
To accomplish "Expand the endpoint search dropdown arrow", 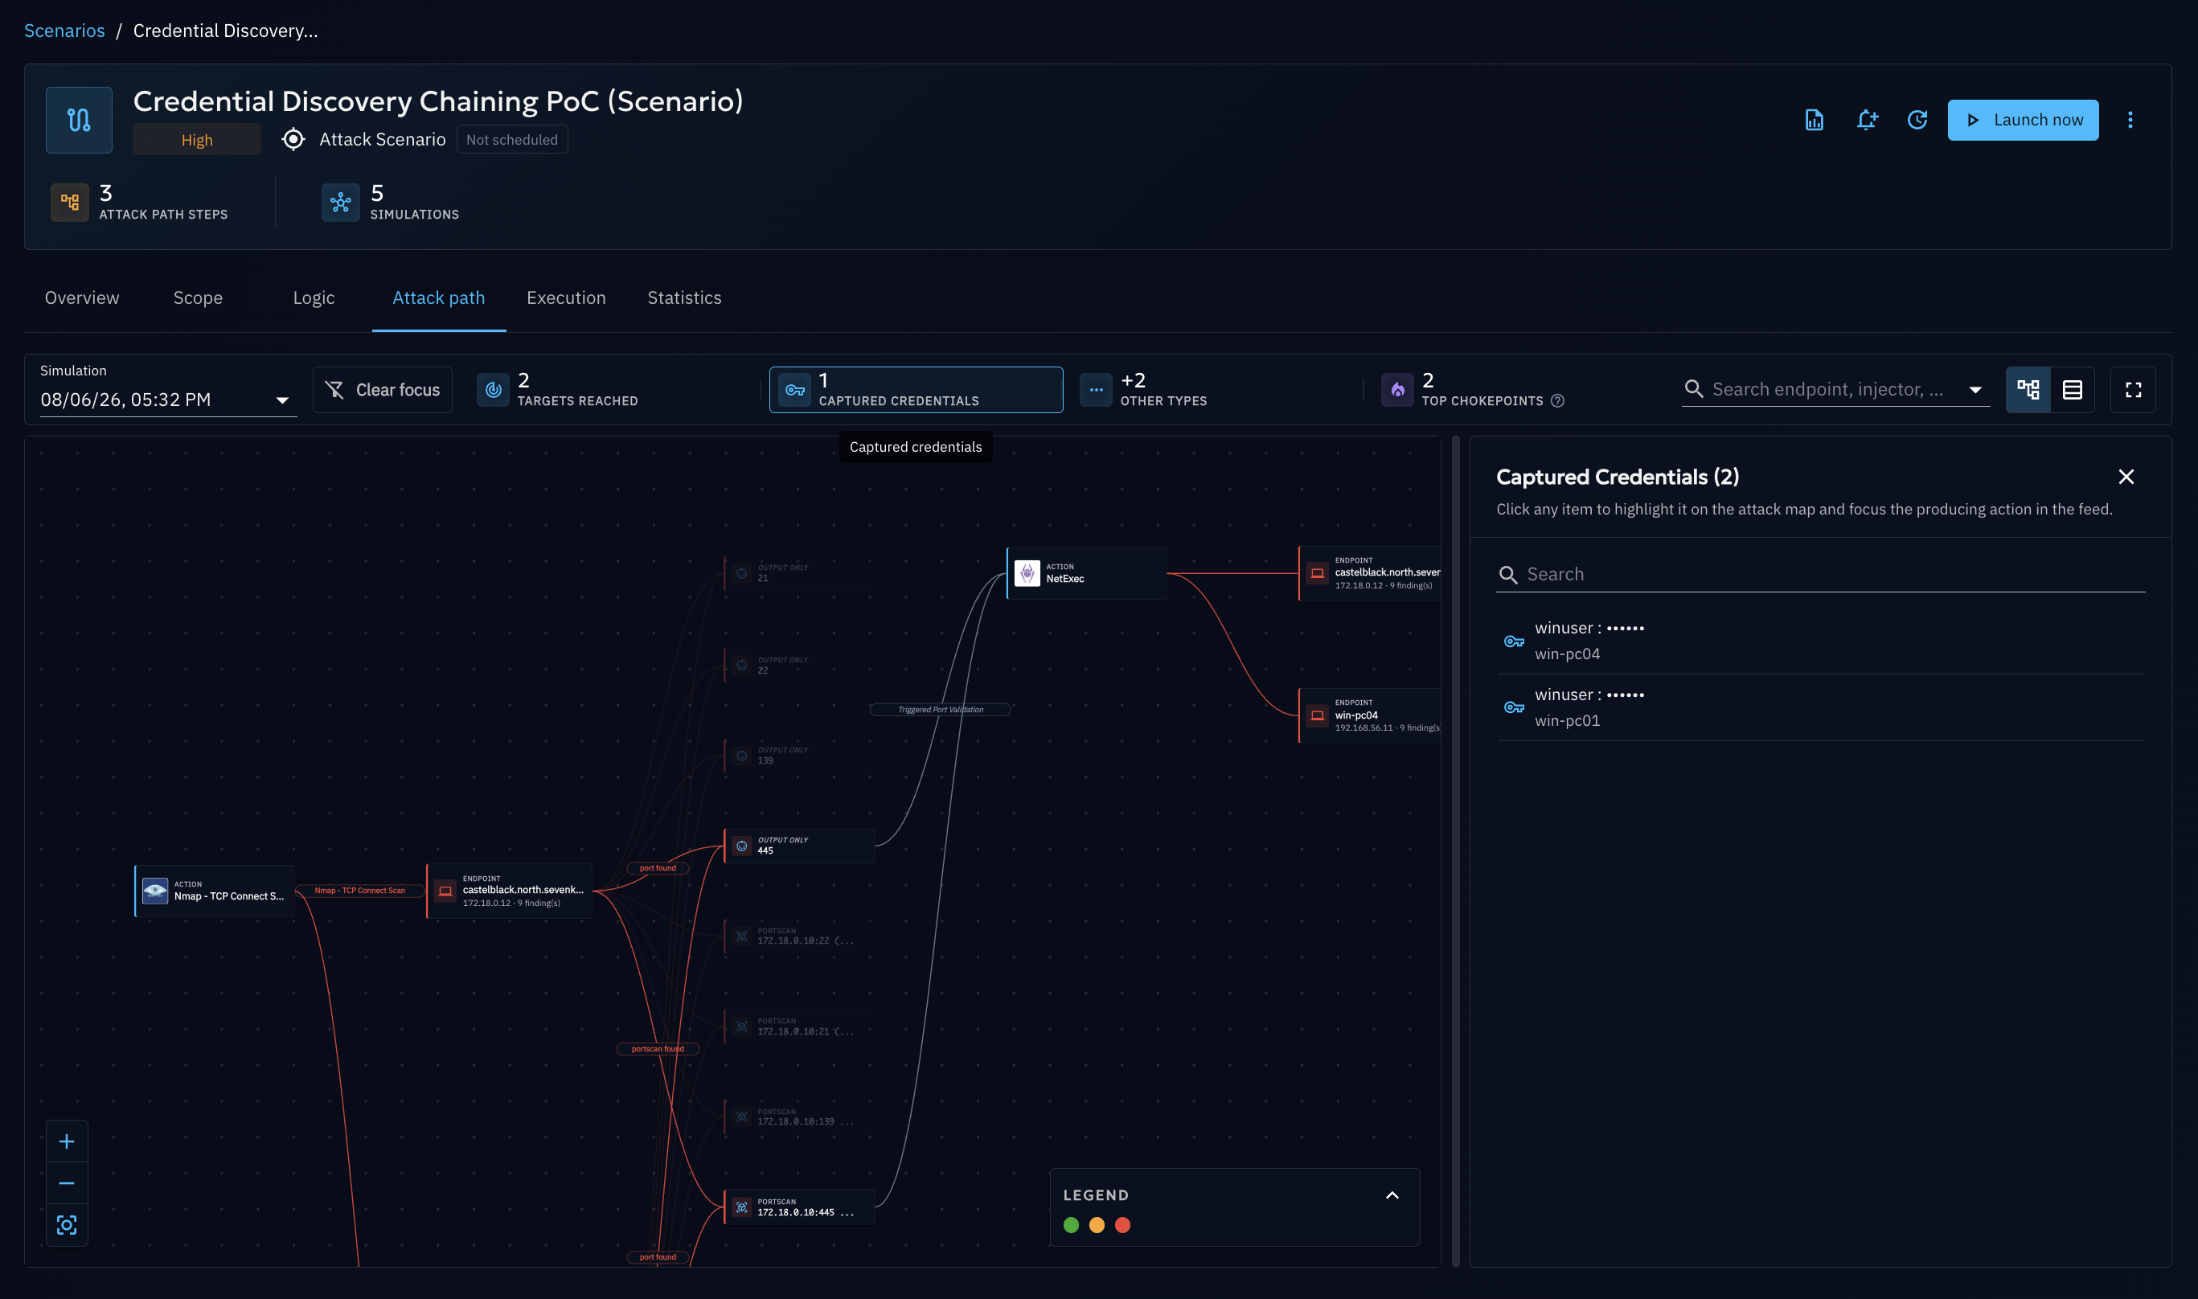I will click(1975, 390).
